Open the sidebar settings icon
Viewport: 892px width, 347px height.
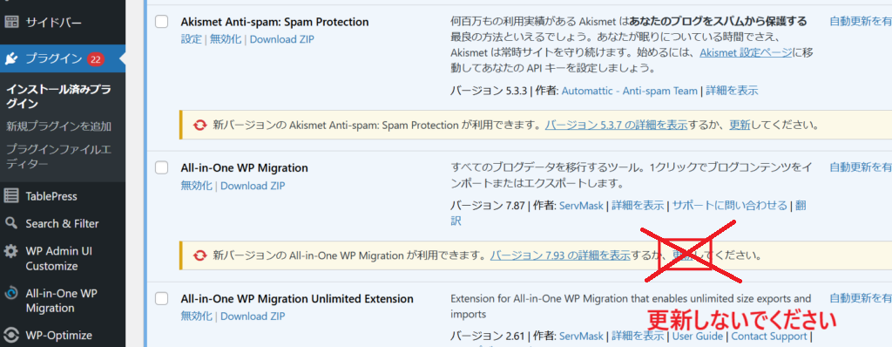11,23
